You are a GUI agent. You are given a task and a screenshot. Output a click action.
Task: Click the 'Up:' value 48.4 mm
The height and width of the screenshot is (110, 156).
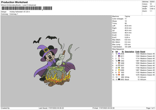tap(128, 30)
